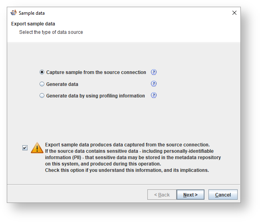Click the 'Generate data by using profiling information' label text
Viewport: 260px width, 222px height.
pos(95,96)
